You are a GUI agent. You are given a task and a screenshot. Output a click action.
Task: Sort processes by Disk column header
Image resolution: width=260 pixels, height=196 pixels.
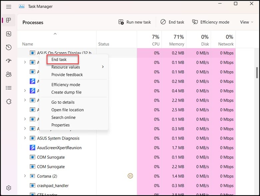pyautogui.click(x=199, y=40)
